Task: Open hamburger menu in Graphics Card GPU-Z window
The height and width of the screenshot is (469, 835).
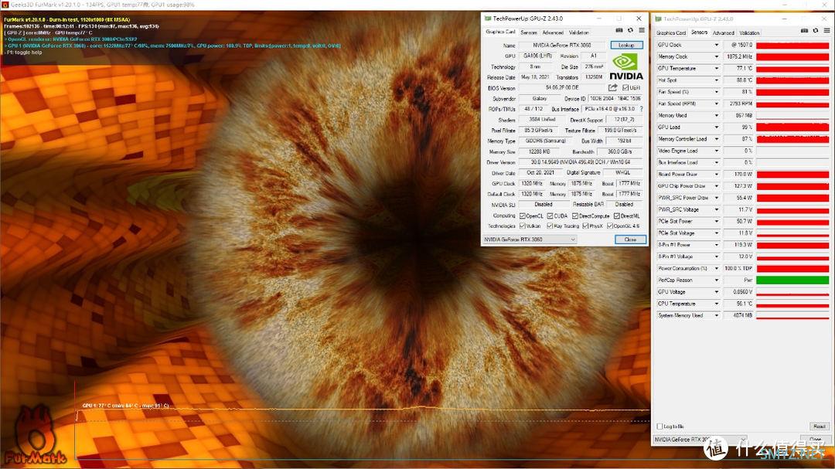Action: [x=642, y=31]
